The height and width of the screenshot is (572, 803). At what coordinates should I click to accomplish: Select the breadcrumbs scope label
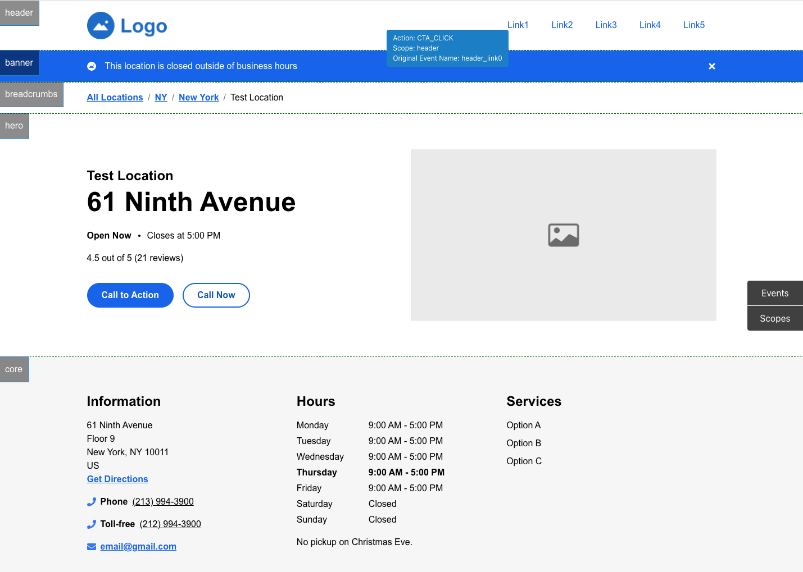coord(31,94)
